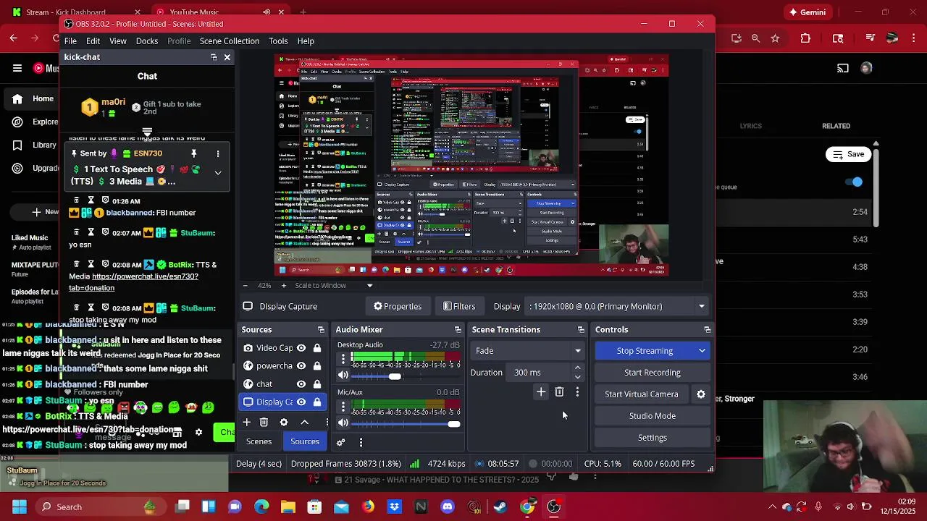Switch to the Scenes tab
Viewport: 927px width, 521px height.
[x=259, y=441]
